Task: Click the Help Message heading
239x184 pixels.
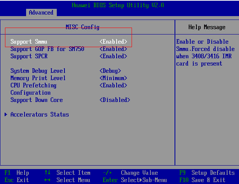Action: [x=207, y=27]
